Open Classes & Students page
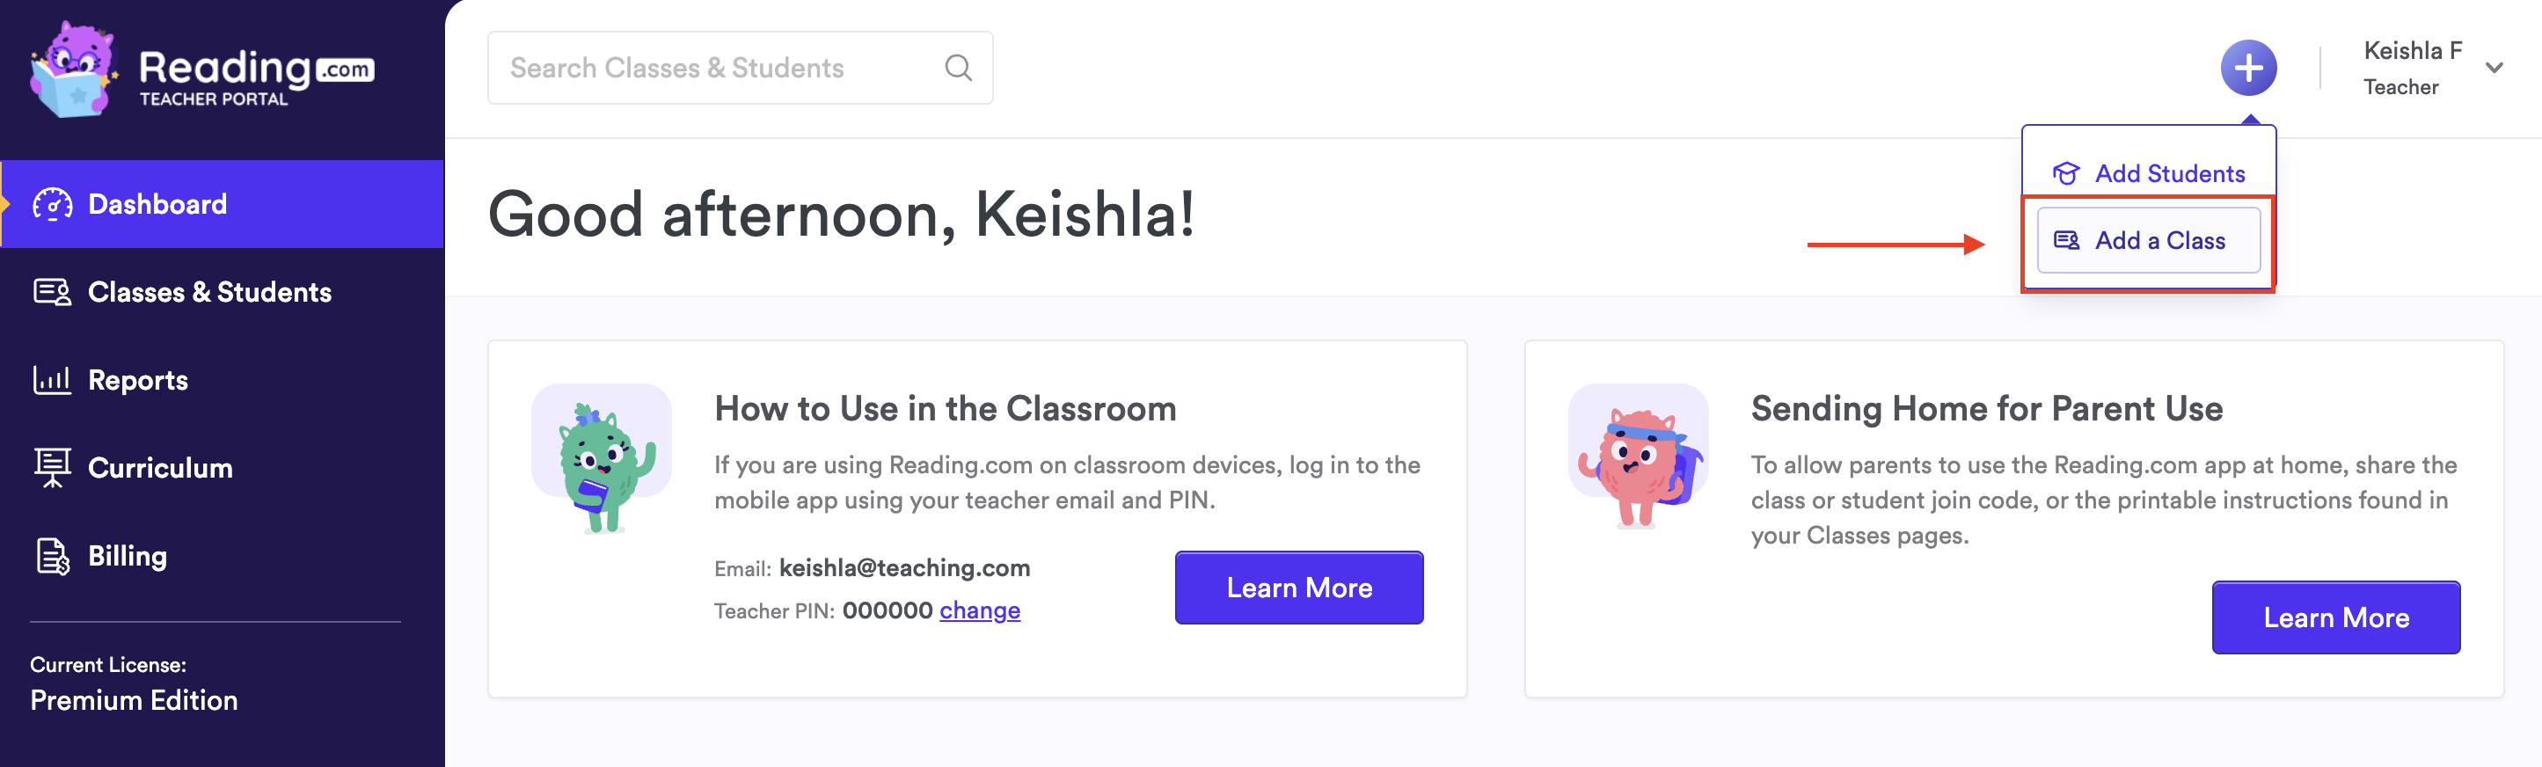 (x=209, y=292)
